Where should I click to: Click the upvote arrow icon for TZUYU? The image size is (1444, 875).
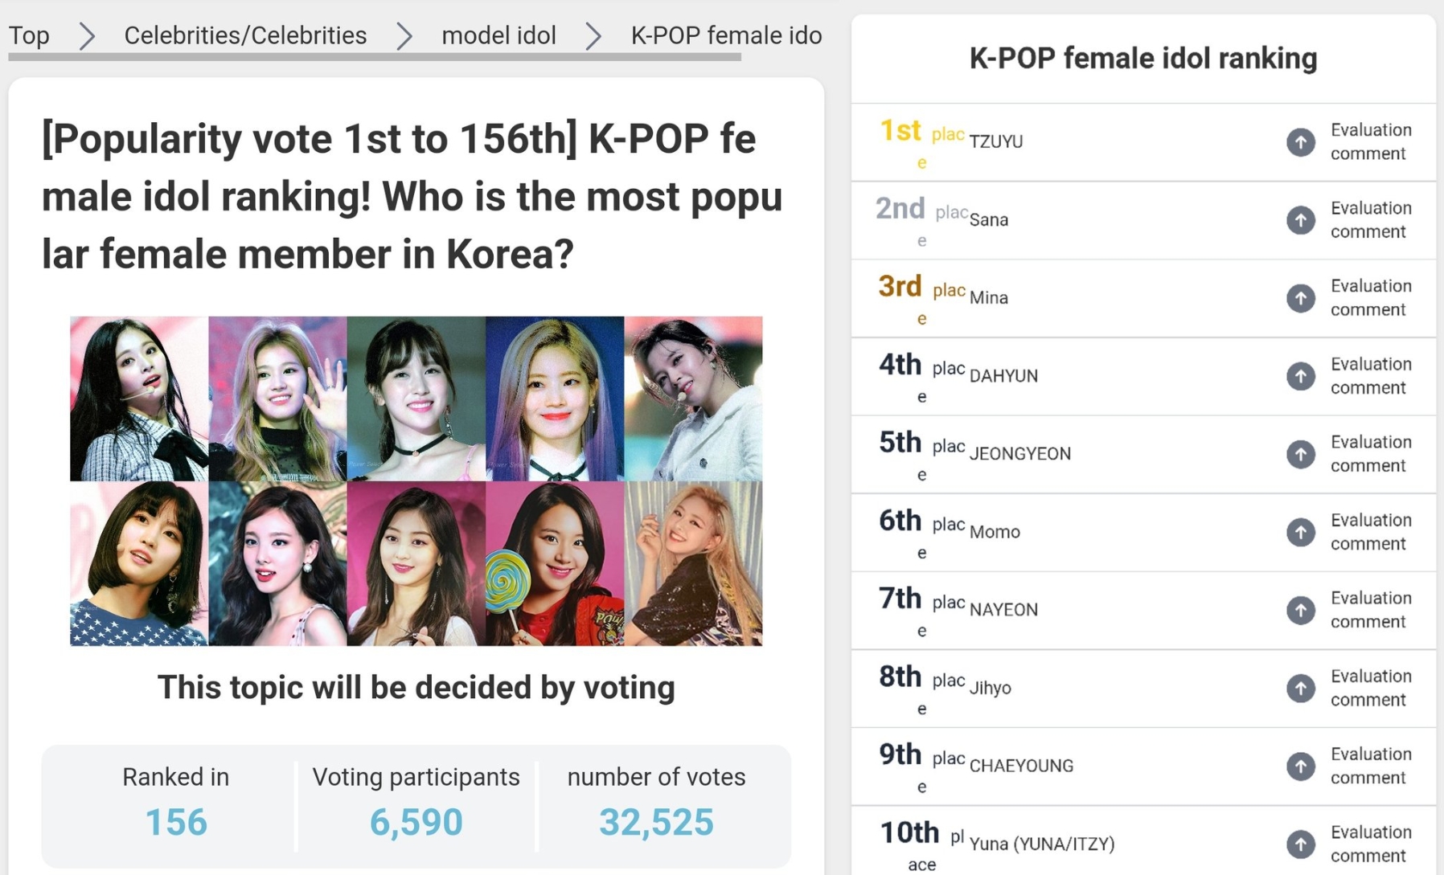point(1300,142)
